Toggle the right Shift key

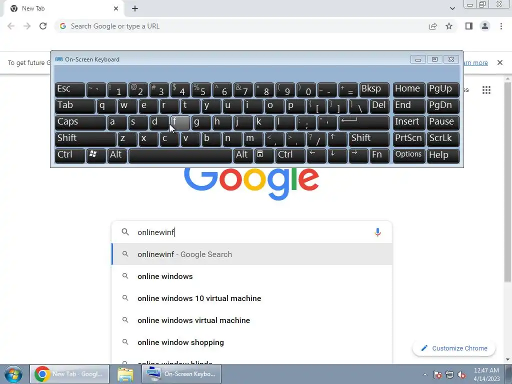(x=369, y=139)
